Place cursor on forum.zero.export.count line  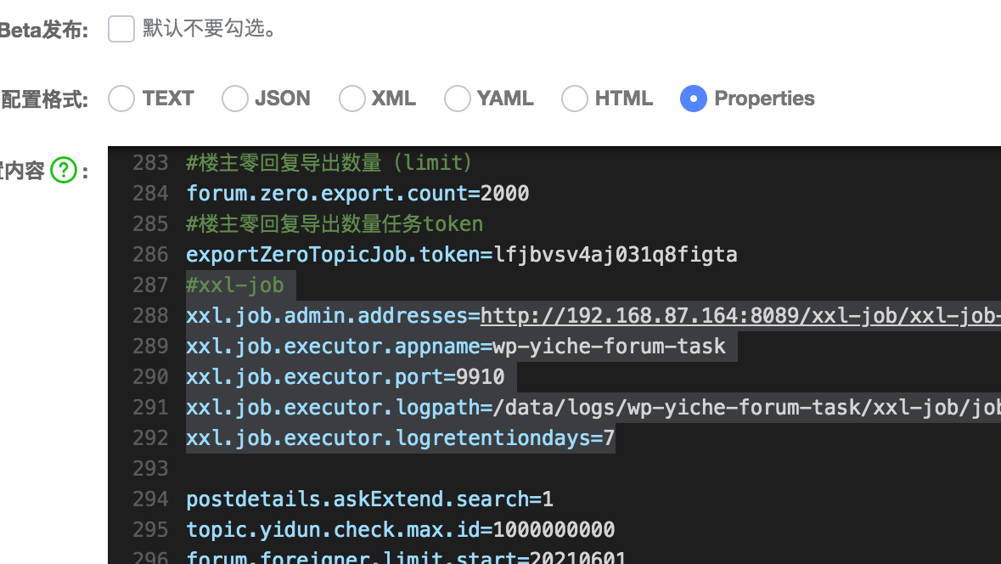357,193
